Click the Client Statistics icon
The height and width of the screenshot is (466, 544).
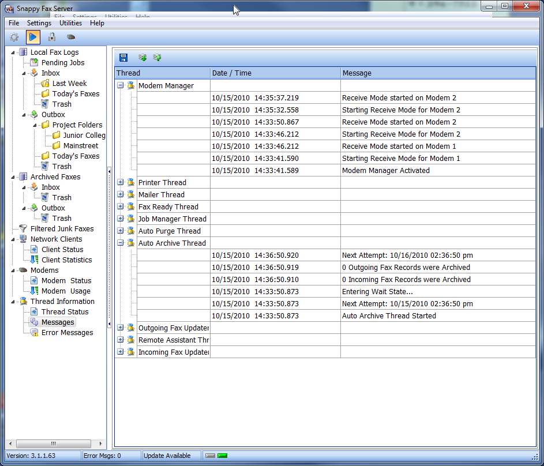coord(34,260)
